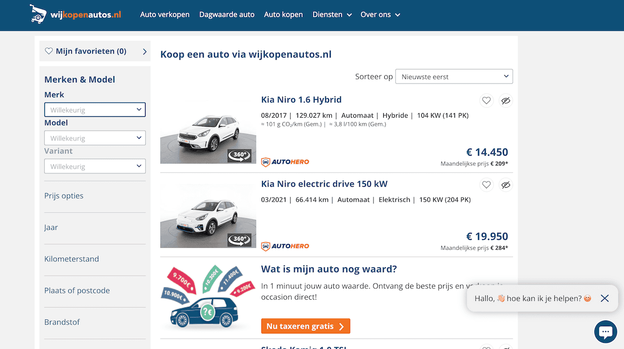Viewport: 624px width, 349px height.
Task: Hide the Kia Niro electric drive listing
Action: (x=505, y=185)
